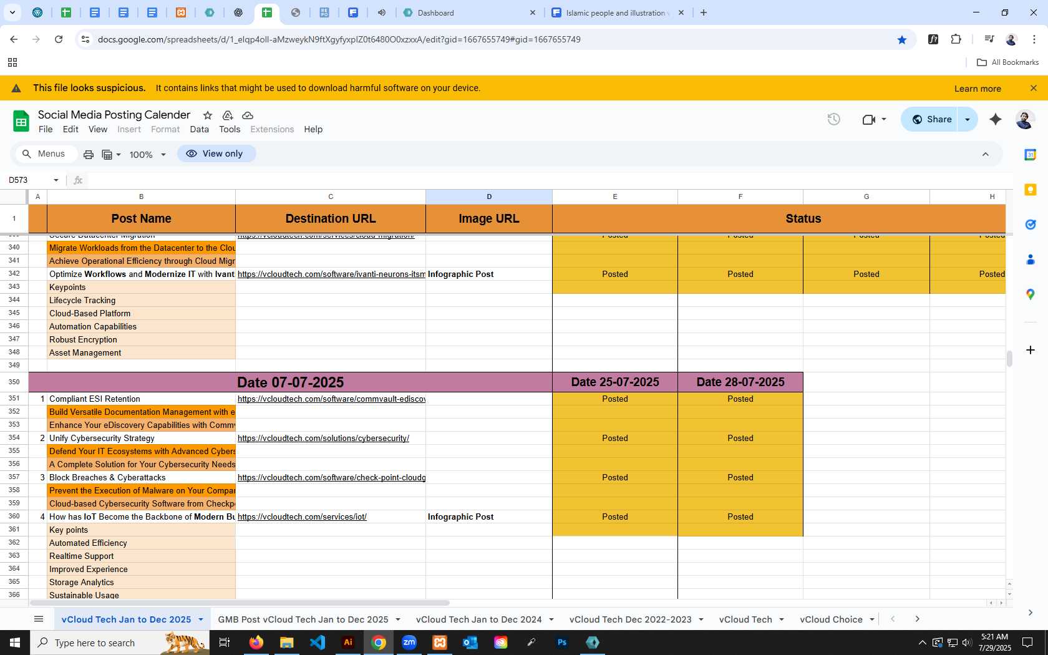Click the vertical scrollbar thumb
1048x655 pixels.
1009,359
